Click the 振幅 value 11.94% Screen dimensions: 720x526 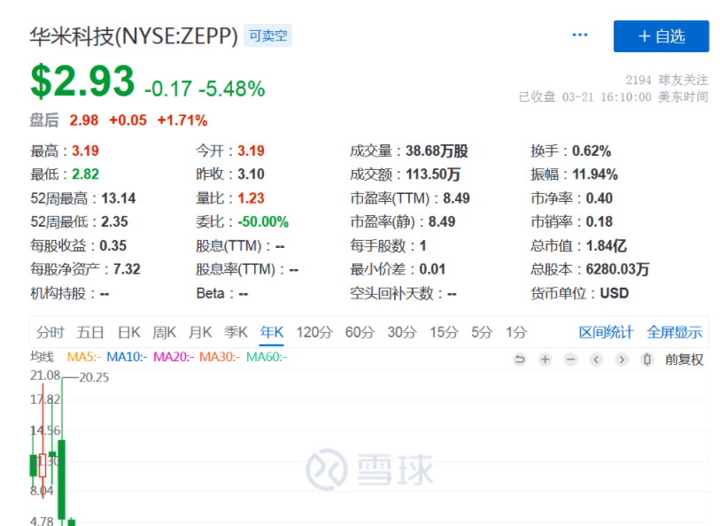click(x=594, y=174)
